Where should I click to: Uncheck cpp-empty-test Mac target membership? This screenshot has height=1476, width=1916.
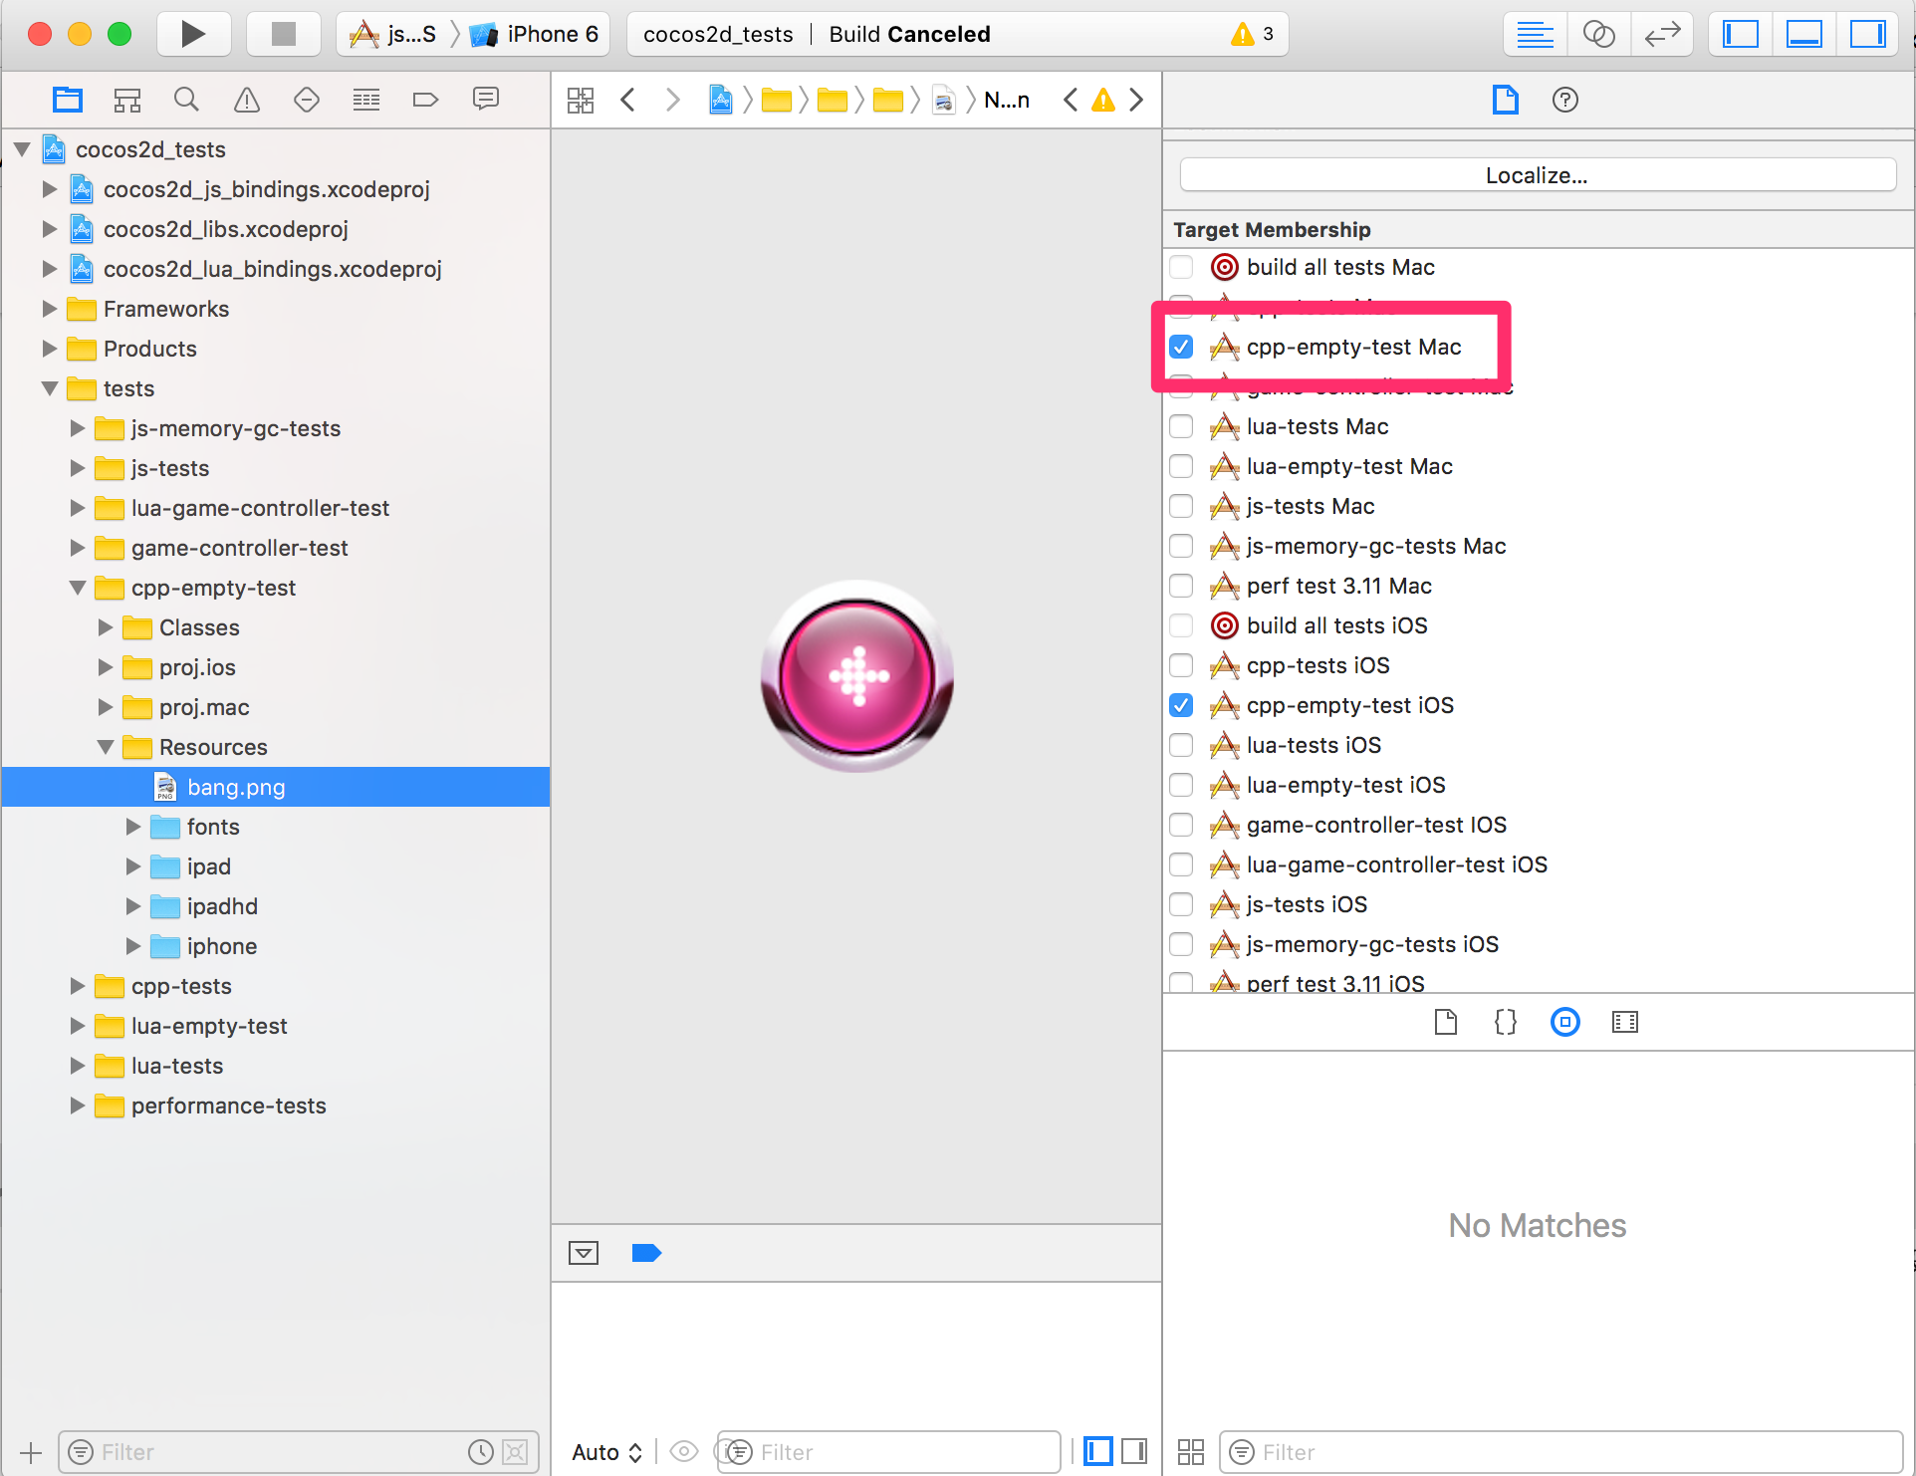click(x=1181, y=347)
